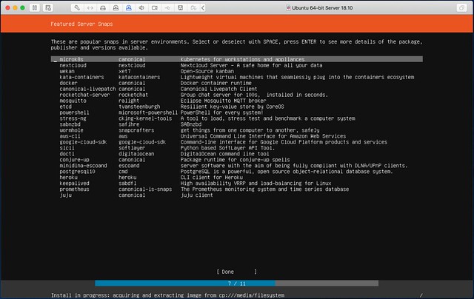The height and width of the screenshot is (299, 474).
Task: Click the spinner character in status bar
Action: 421,295
